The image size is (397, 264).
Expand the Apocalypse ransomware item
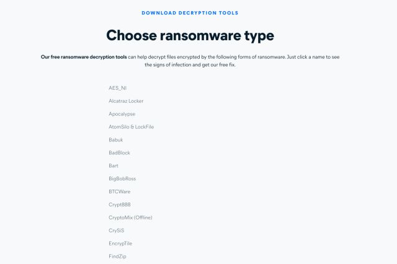click(x=122, y=114)
